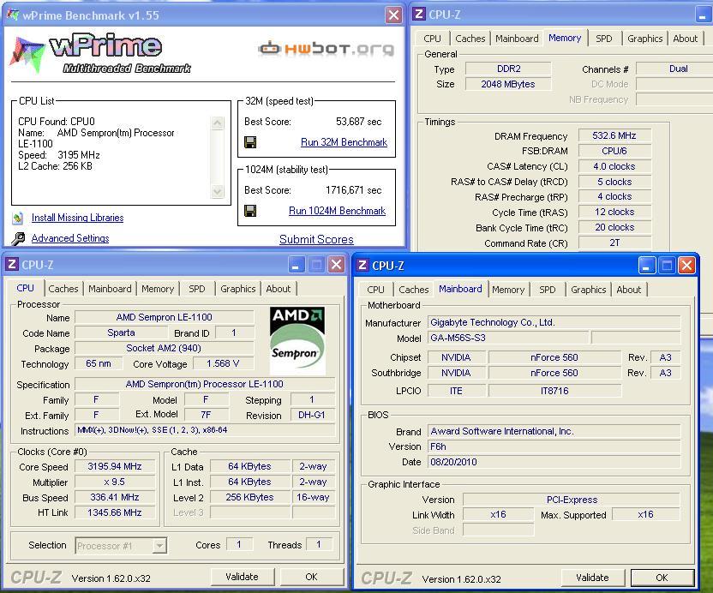
Task: Click the Advanced Settings wrench icon
Action: click(x=18, y=238)
